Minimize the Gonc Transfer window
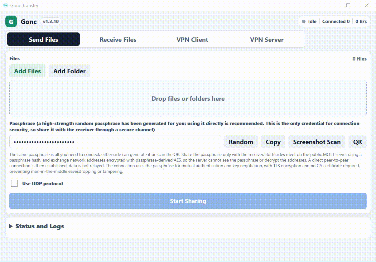 pyautogui.click(x=330, y=5)
